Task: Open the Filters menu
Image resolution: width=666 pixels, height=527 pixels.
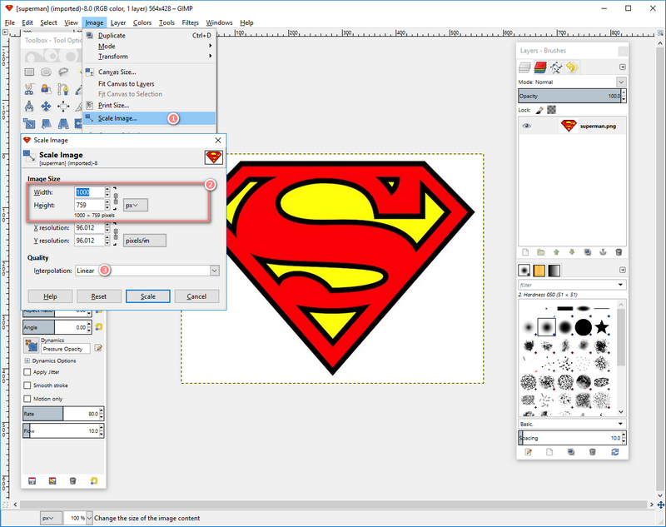Action: (190, 22)
